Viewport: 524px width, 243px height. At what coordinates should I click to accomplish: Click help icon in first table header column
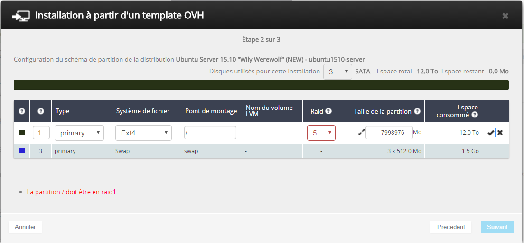coord(22,111)
